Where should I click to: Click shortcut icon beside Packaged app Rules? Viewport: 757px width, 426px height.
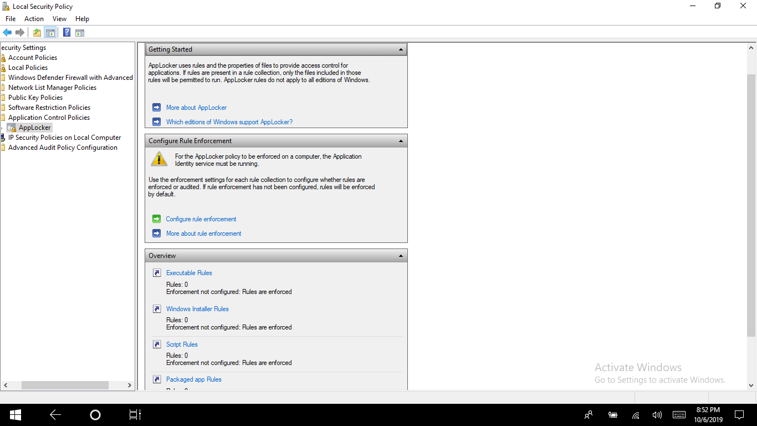tap(157, 379)
